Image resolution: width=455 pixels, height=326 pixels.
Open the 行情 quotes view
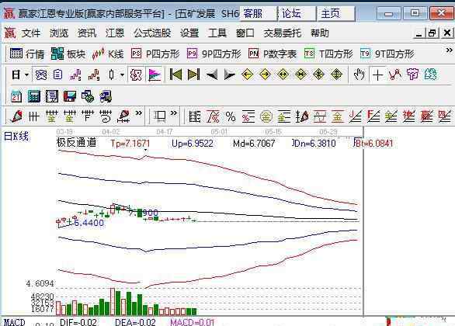pyautogui.click(x=26, y=54)
